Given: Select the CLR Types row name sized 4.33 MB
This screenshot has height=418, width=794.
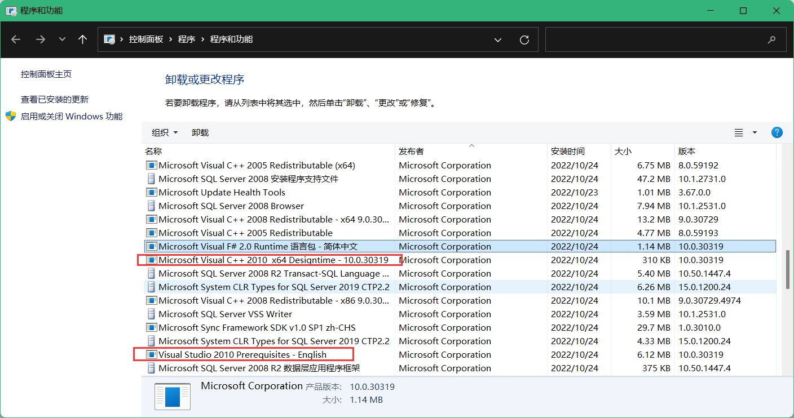Looking at the screenshot, I should click(274, 341).
